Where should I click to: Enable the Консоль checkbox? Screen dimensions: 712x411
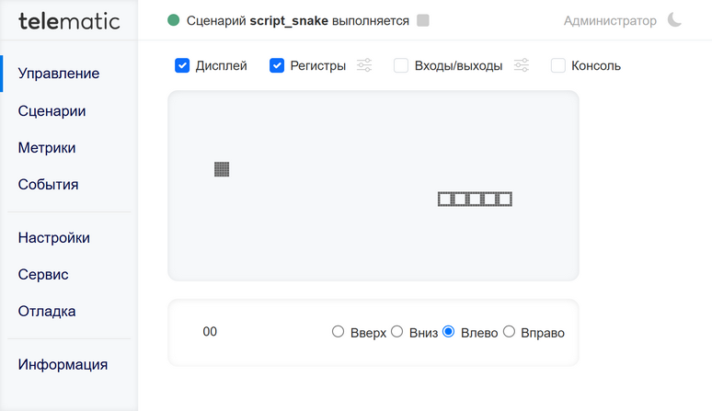(x=558, y=65)
